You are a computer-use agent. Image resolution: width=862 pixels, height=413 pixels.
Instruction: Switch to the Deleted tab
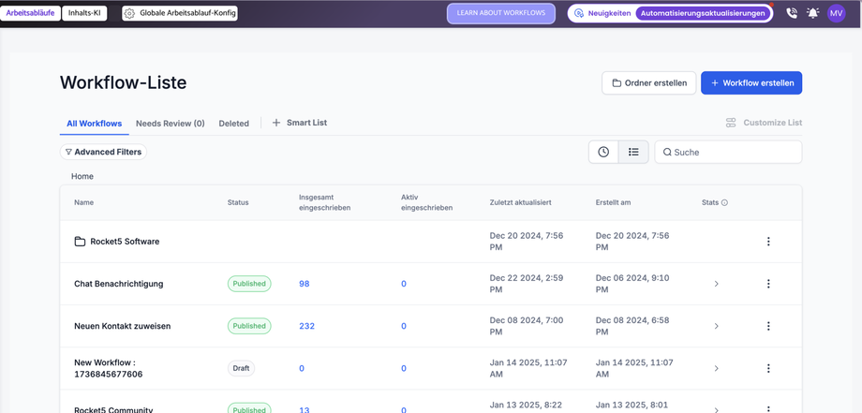pyautogui.click(x=233, y=124)
